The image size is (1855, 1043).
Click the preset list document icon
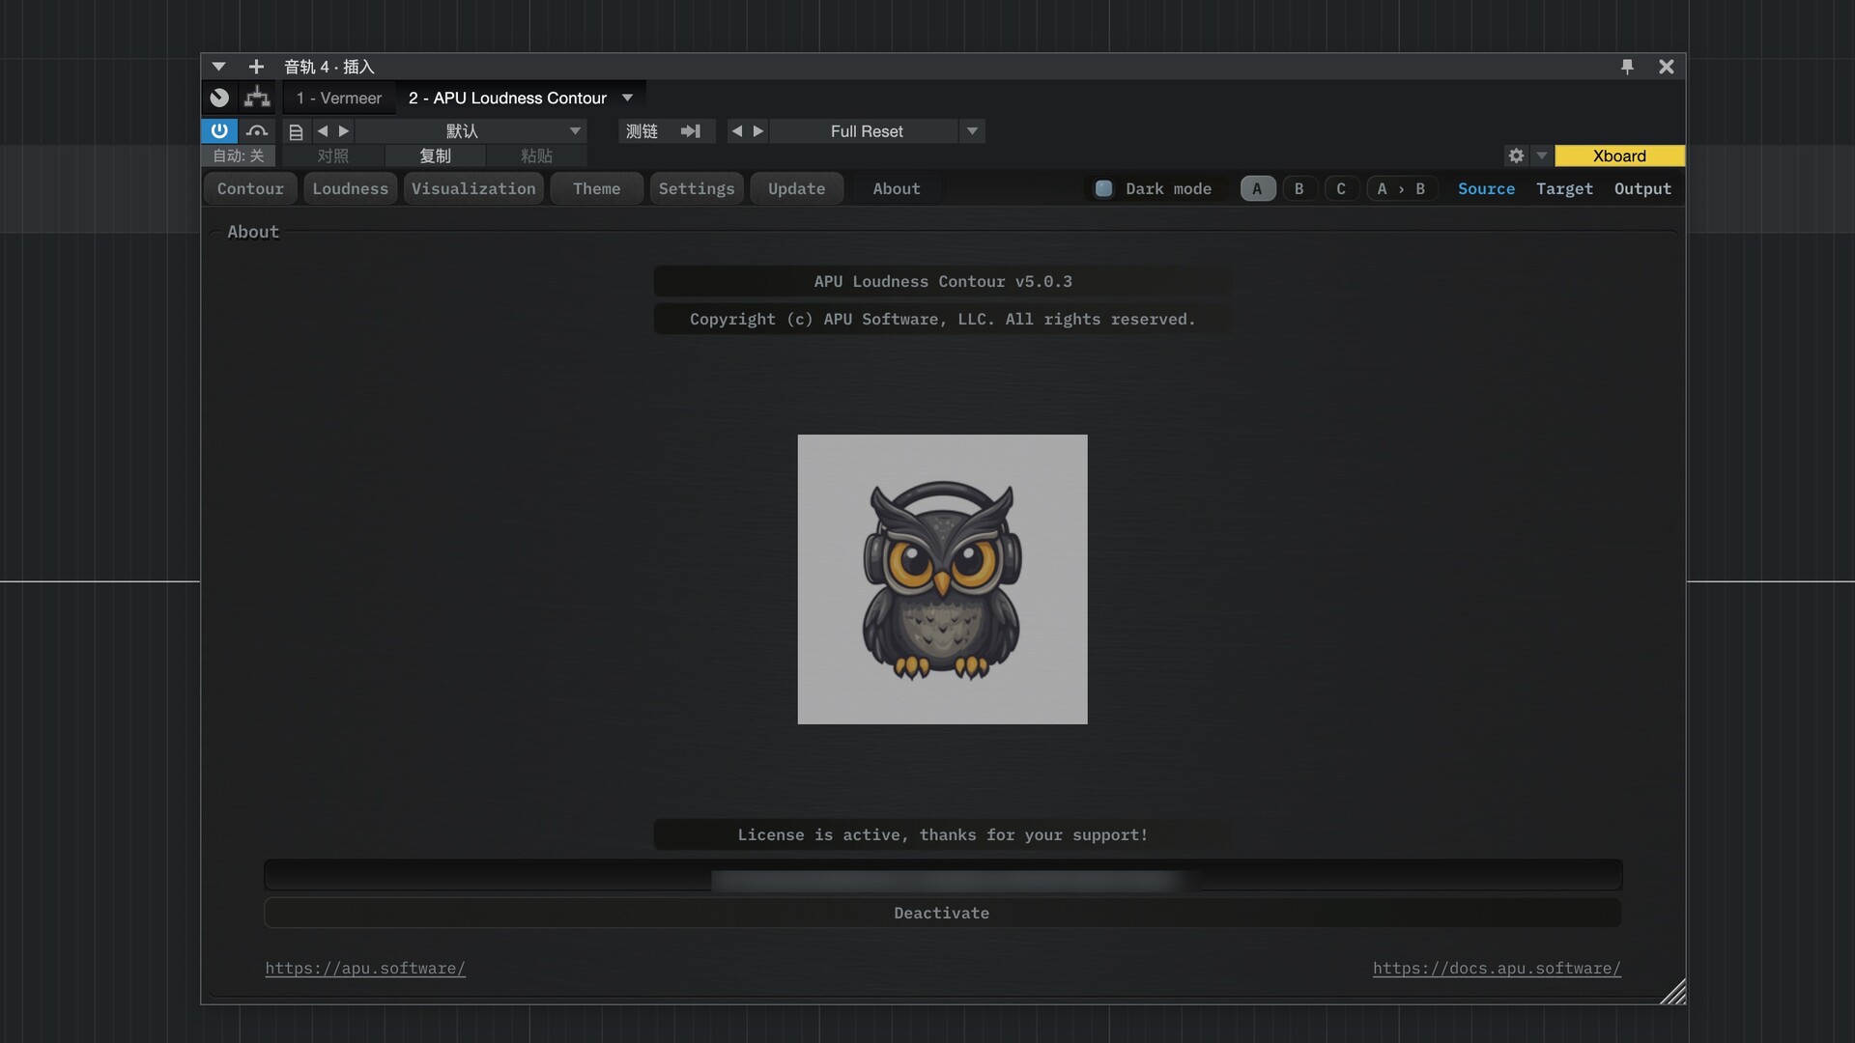[297, 131]
